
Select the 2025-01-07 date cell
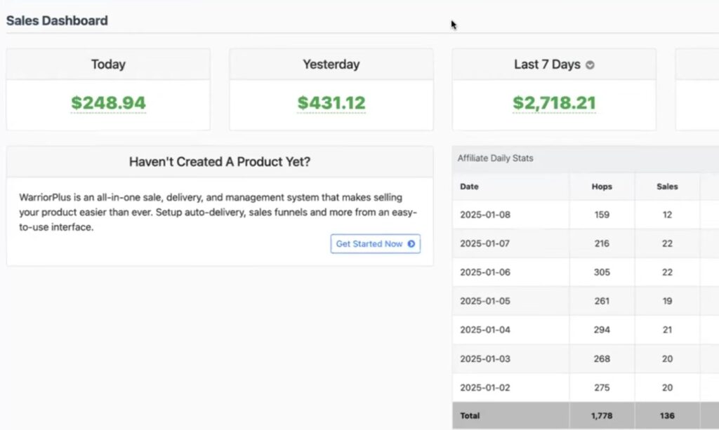click(x=485, y=243)
